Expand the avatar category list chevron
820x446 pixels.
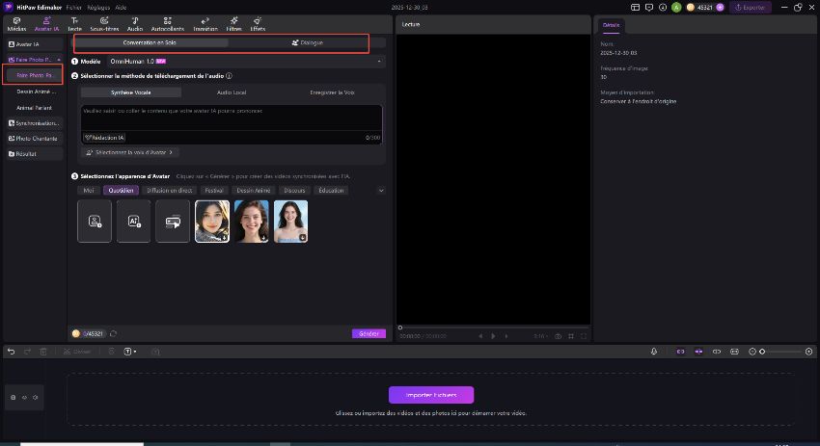pyautogui.click(x=381, y=191)
